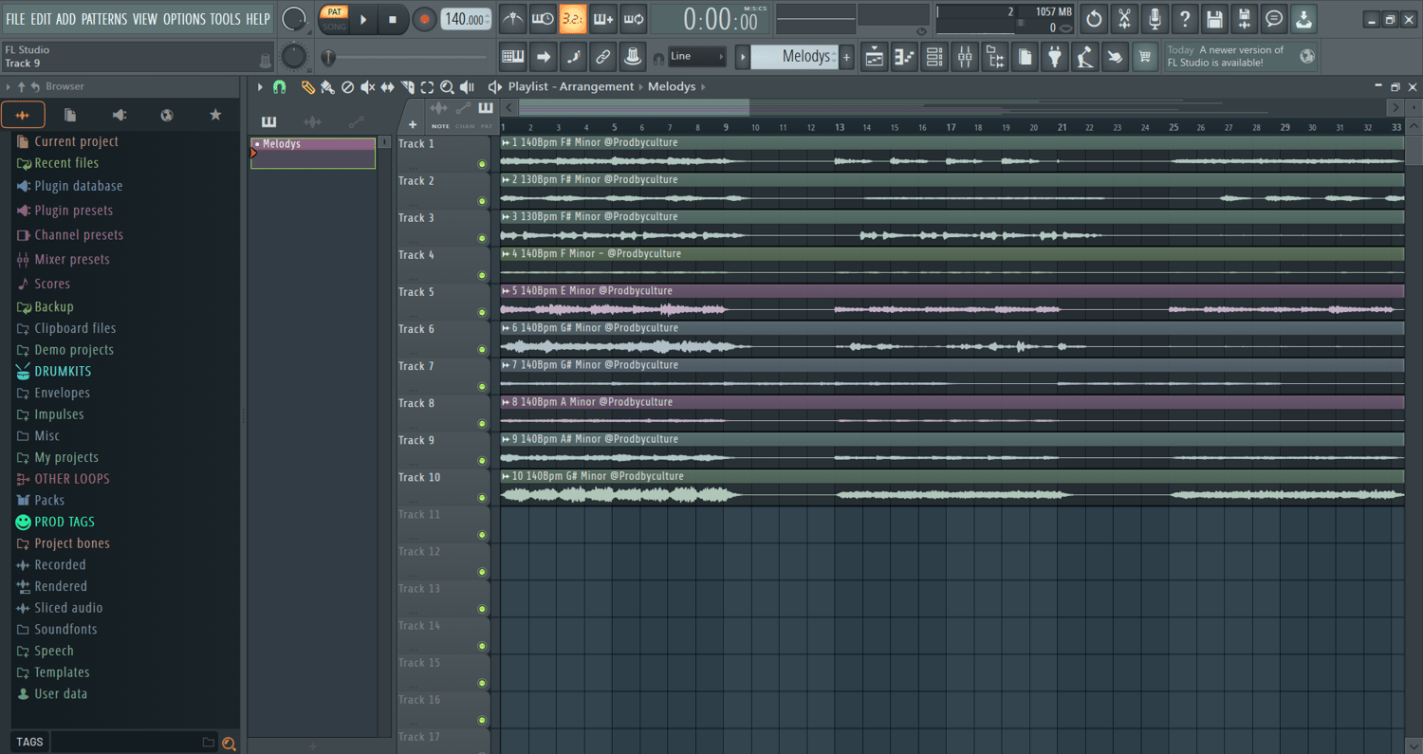
Task: Open the Tempo tapper icon
Action: coord(1085,57)
